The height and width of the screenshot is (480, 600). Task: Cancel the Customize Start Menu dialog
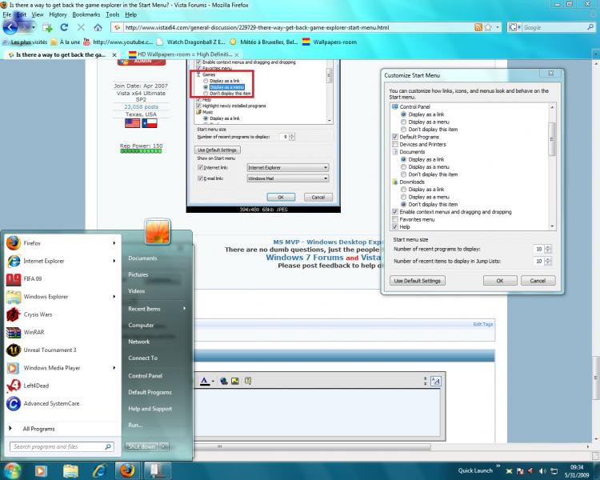(538, 281)
